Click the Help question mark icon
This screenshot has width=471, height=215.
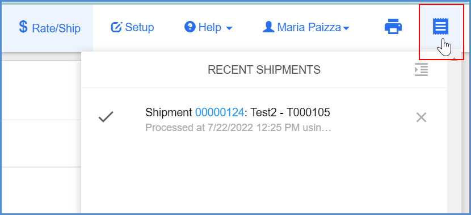190,27
